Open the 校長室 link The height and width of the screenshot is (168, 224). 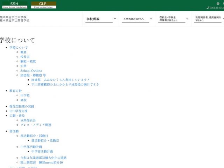(x=25, y=57)
